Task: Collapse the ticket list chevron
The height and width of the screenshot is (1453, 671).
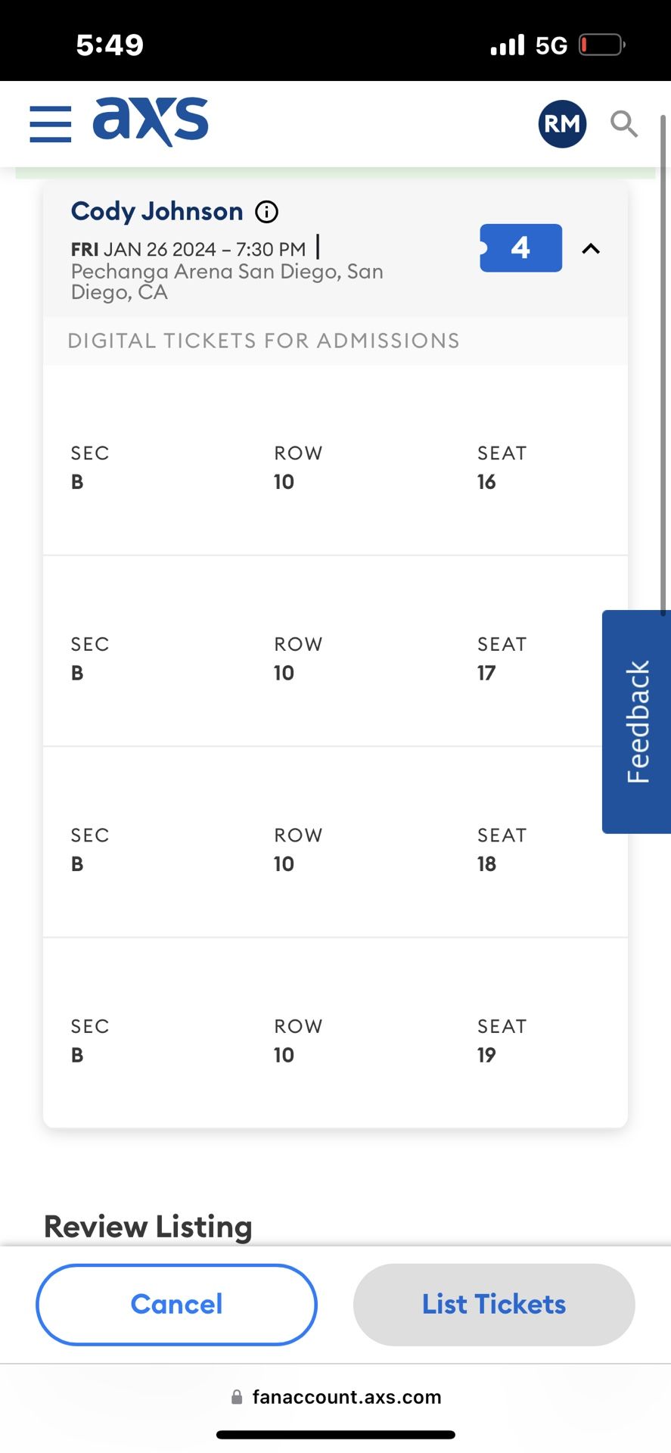Action: point(591,249)
